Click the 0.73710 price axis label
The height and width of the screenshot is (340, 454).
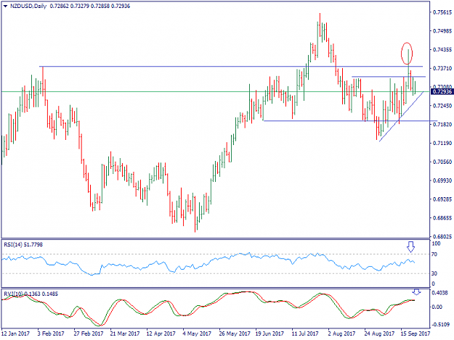coord(442,68)
